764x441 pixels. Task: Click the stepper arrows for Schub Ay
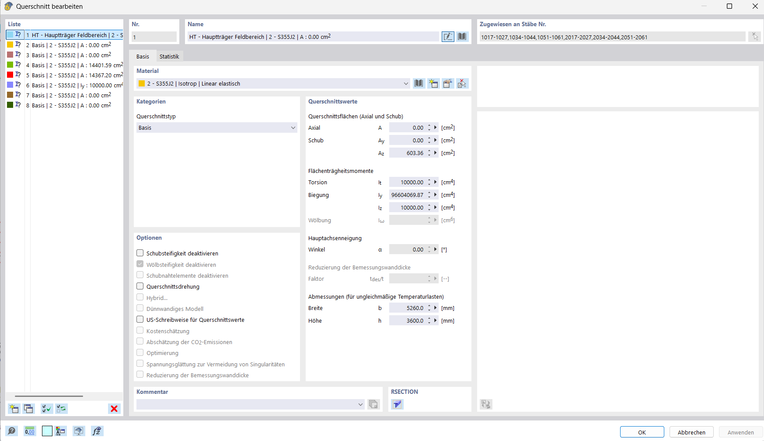click(429, 140)
